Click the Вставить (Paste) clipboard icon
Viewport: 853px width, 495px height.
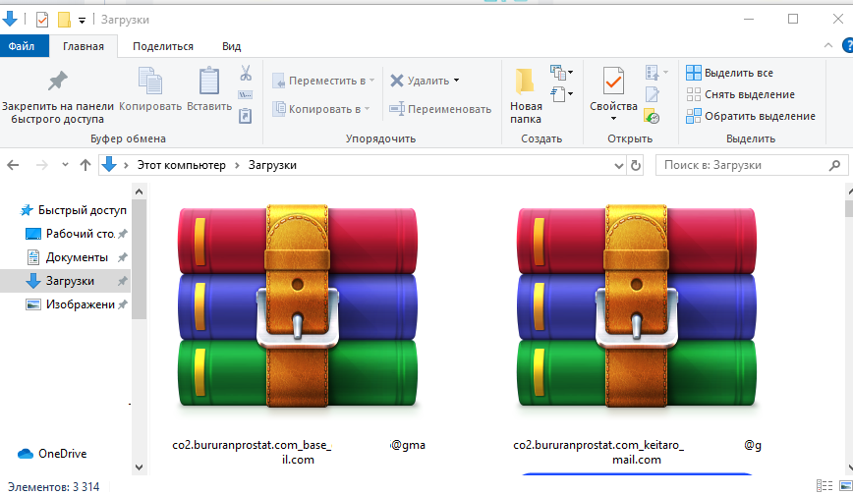pyautogui.click(x=209, y=81)
